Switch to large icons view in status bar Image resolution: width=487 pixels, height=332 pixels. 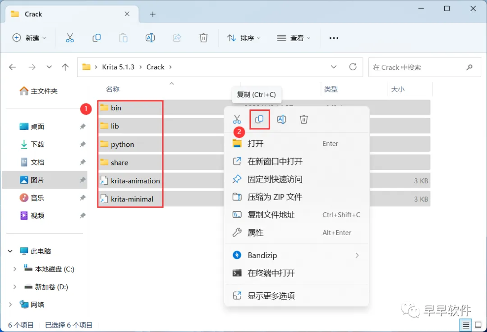click(x=478, y=325)
